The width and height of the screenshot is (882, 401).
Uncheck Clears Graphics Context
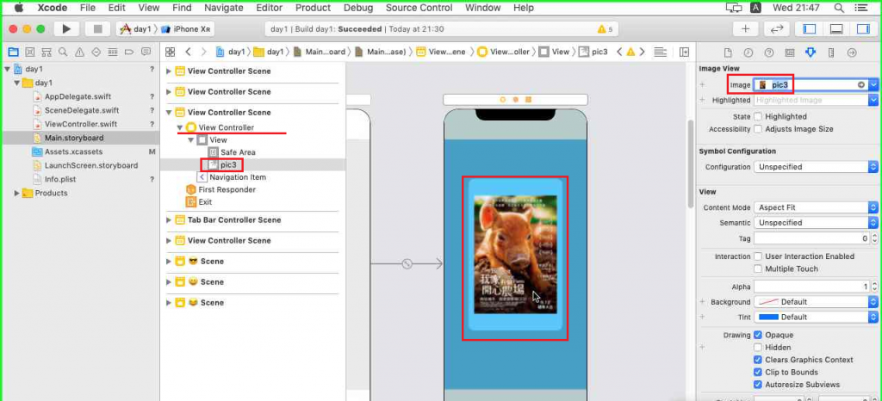[x=758, y=360]
